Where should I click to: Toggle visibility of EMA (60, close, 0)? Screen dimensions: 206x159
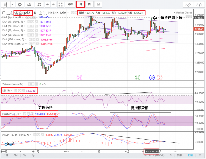(x=29, y=35)
